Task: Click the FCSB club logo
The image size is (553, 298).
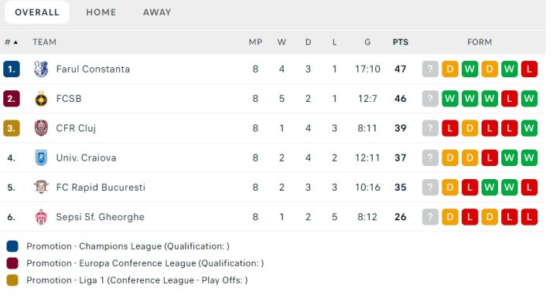Action: (41, 99)
